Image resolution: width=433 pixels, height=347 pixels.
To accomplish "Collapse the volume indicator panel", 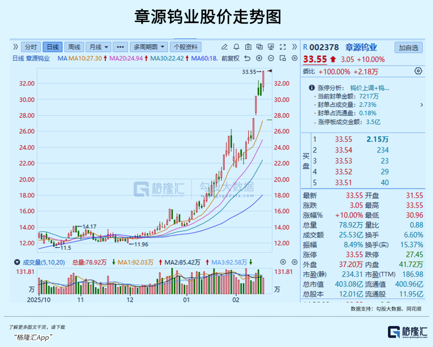I will pos(283,262).
